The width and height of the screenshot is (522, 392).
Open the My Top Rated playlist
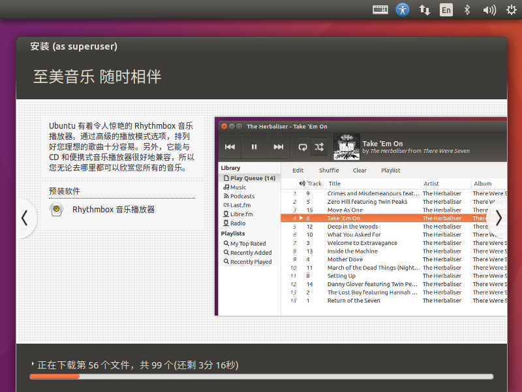tap(245, 244)
